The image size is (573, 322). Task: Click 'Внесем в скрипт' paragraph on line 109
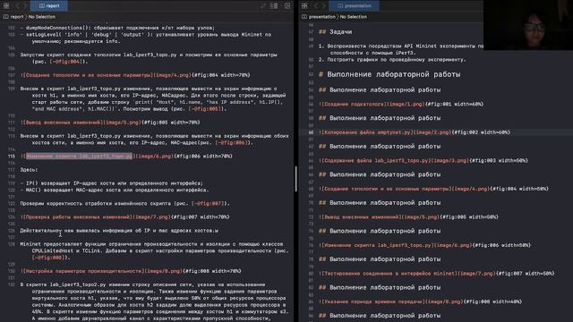[153, 98]
